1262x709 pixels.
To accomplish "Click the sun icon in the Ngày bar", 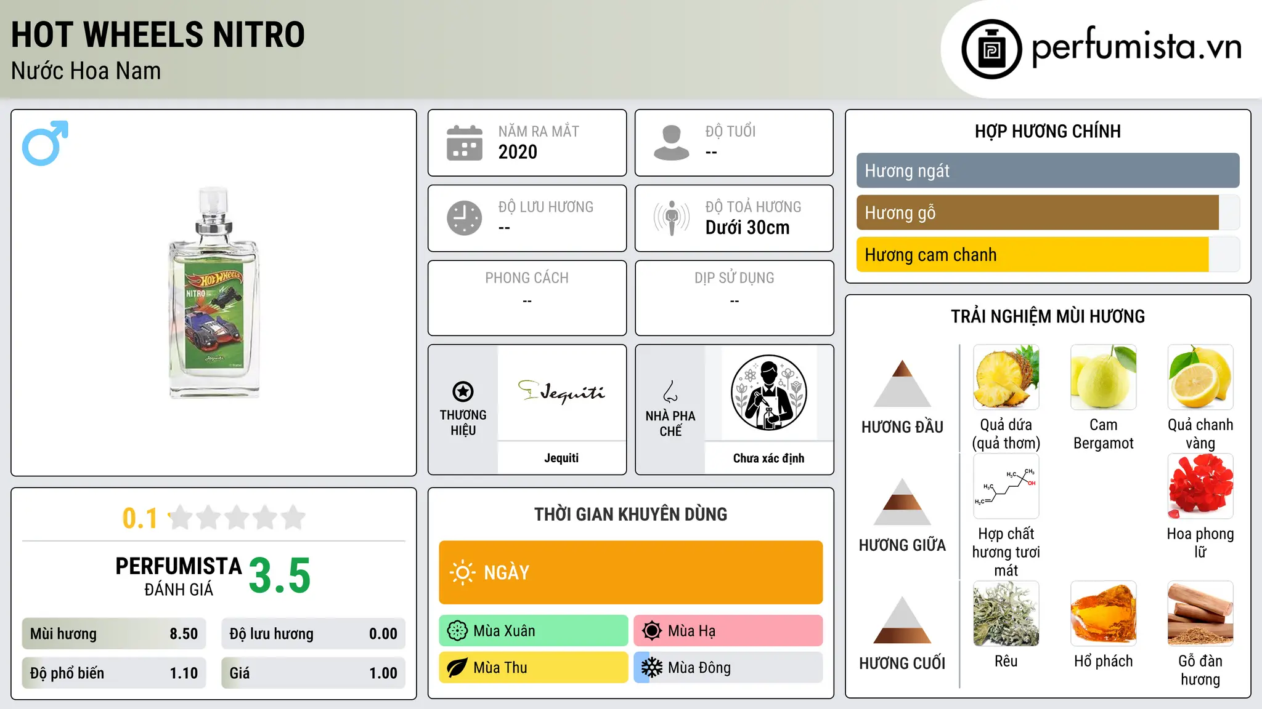I will (462, 572).
